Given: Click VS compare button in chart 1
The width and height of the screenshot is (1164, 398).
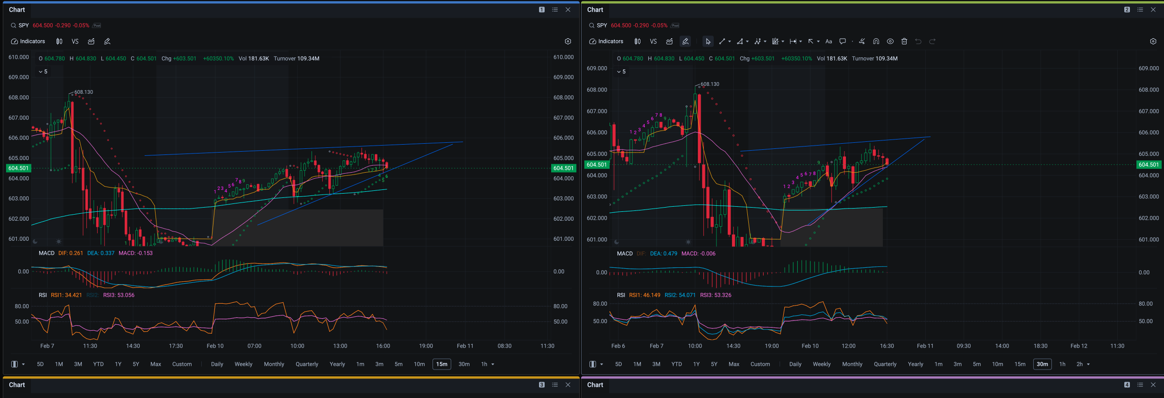Looking at the screenshot, I should (75, 42).
